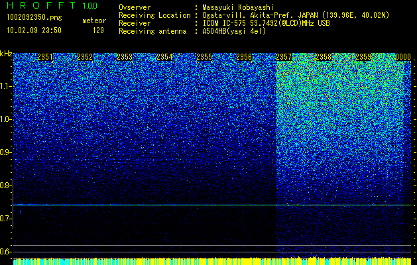Click the 0.6 frequency axis label
Viewport: 417px width, 265px height.
(x=6, y=252)
